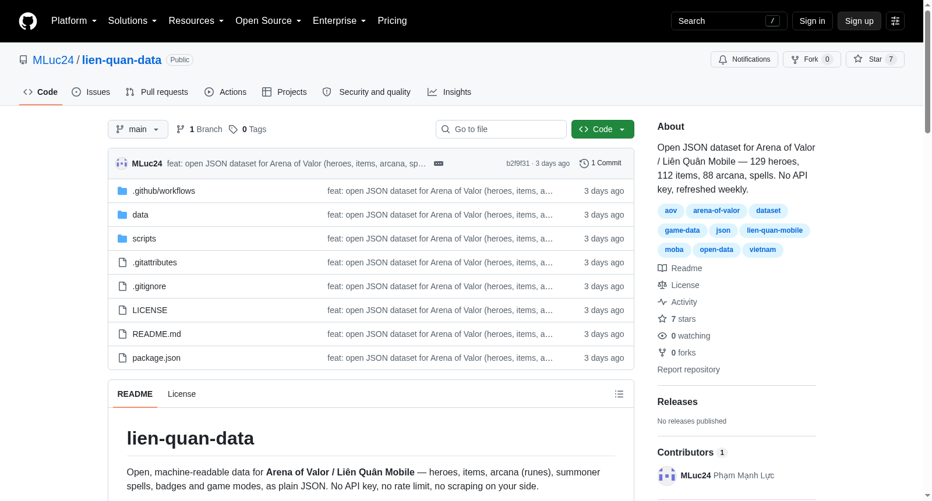This screenshot has width=932, height=501.
Task: Open the lien-quan-mobile topic tag
Action: (775, 230)
